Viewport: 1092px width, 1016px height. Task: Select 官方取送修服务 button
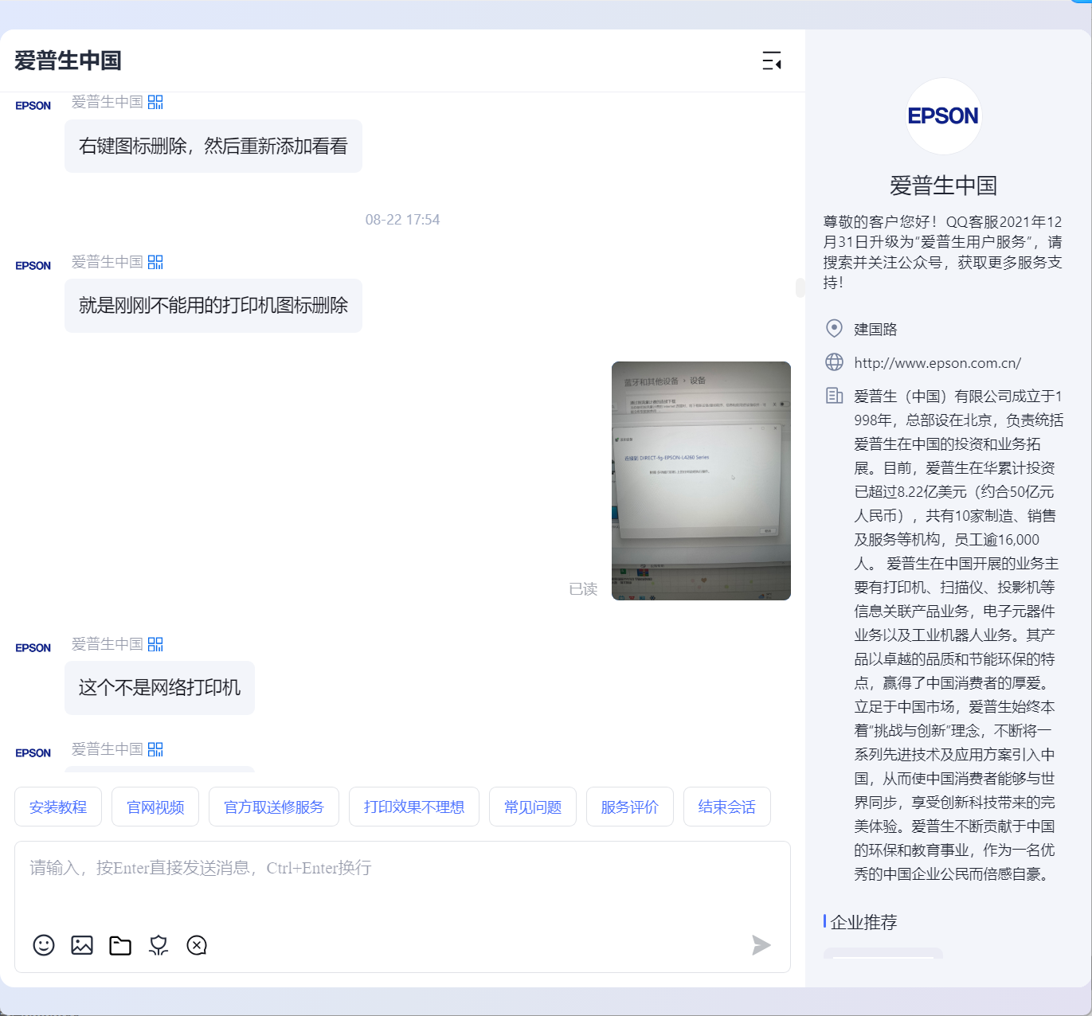274,807
